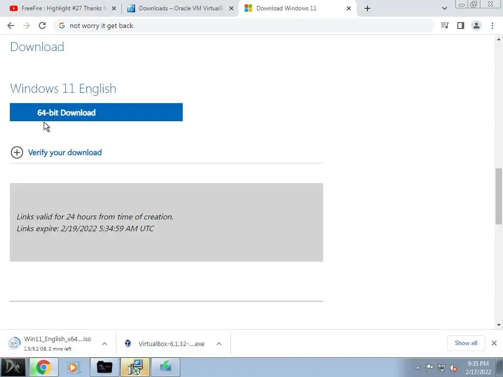The image size is (503, 377).
Task: Expand options for Win11 iso download
Action: coord(105,344)
